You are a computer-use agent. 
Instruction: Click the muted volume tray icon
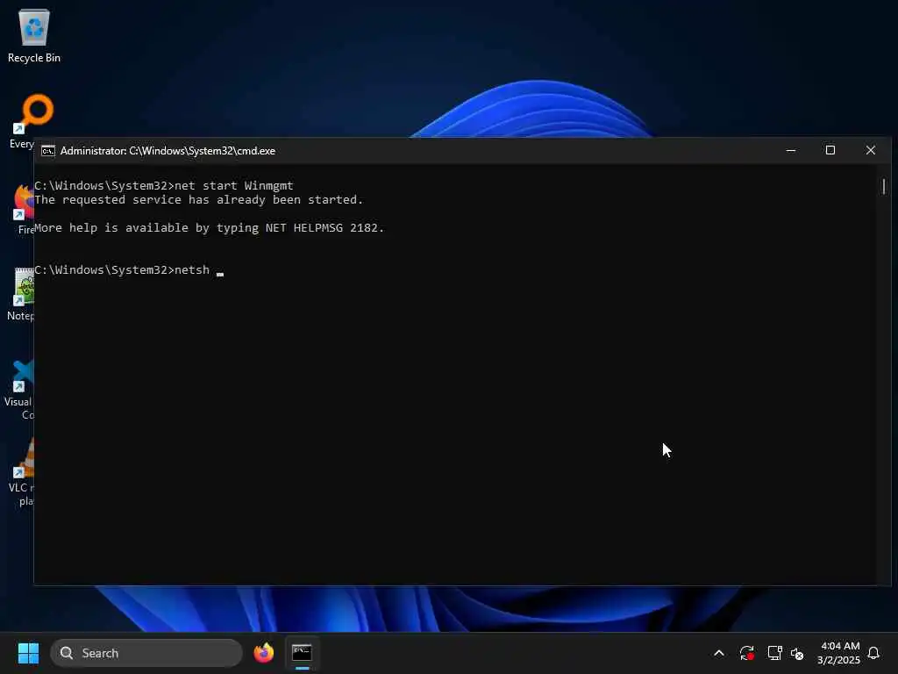(796, 653)
